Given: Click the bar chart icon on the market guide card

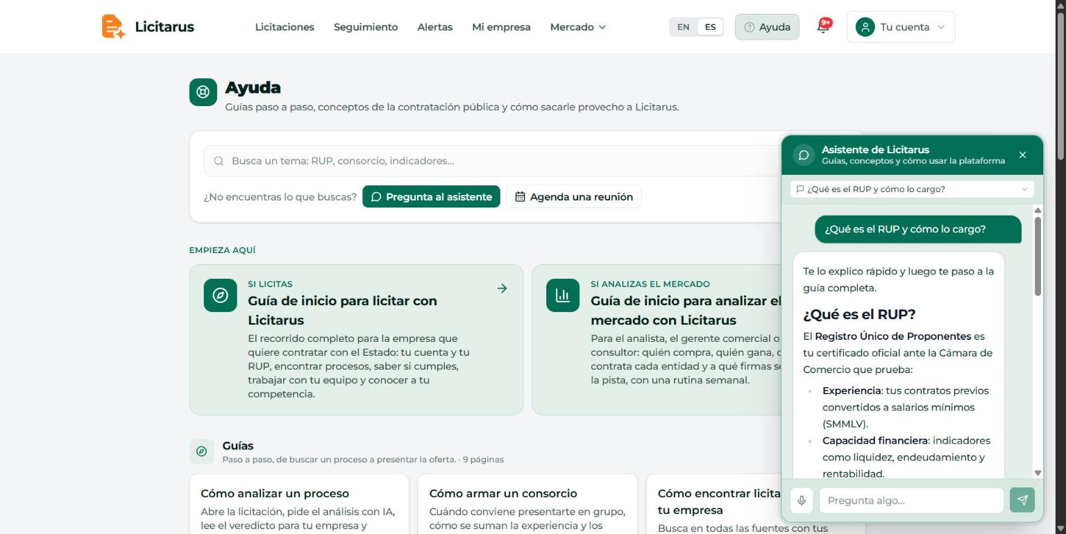Looking at the screenshot, I should (x=563, y=295).
